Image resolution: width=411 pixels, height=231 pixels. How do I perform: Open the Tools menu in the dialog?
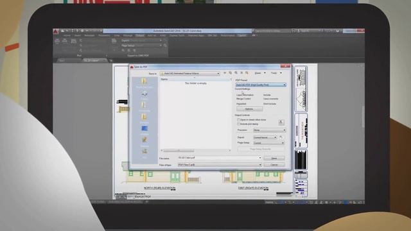[x=276, y=73]
